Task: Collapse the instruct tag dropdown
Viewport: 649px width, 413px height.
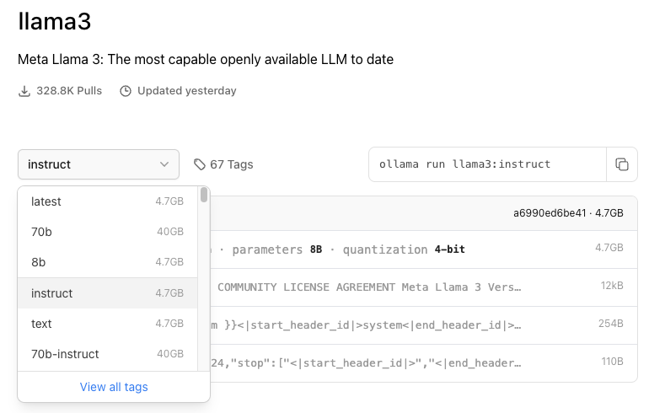Action: 99,164
